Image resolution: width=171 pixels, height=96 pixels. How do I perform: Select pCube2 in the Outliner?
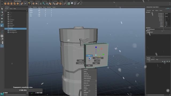point(11,23)
